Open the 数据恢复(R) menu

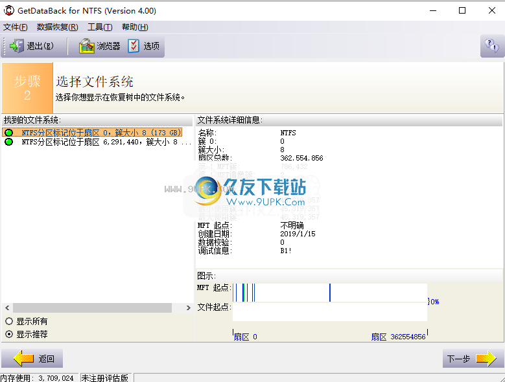coord(57,27)
